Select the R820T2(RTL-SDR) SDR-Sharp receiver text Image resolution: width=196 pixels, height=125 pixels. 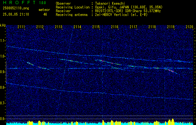coord(128,11)
